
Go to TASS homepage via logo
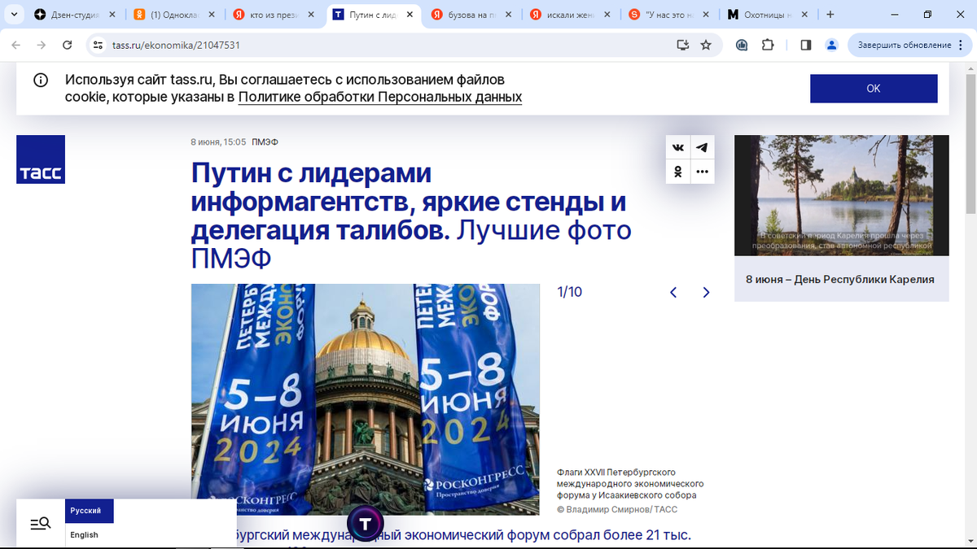(x=41, y=159)
